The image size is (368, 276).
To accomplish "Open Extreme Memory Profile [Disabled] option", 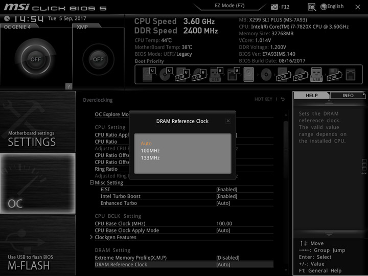I will tap(228, 258).
